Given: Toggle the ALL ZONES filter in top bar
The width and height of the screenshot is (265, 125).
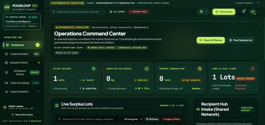Looking at the screenshot, I should tap(117, 12).
